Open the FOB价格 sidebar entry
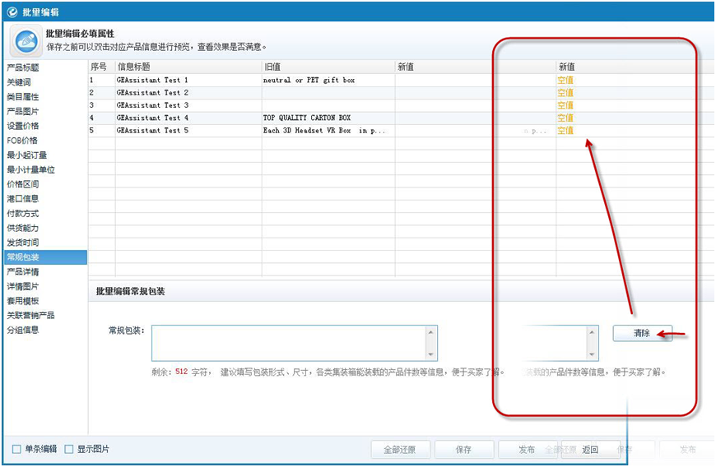The width and height of the screenshot is (716, 467). 21,141
